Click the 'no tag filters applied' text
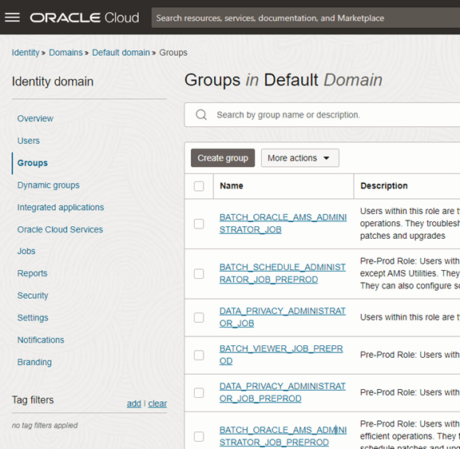Screen dimensions: 460x449 (x=45, y=426)
